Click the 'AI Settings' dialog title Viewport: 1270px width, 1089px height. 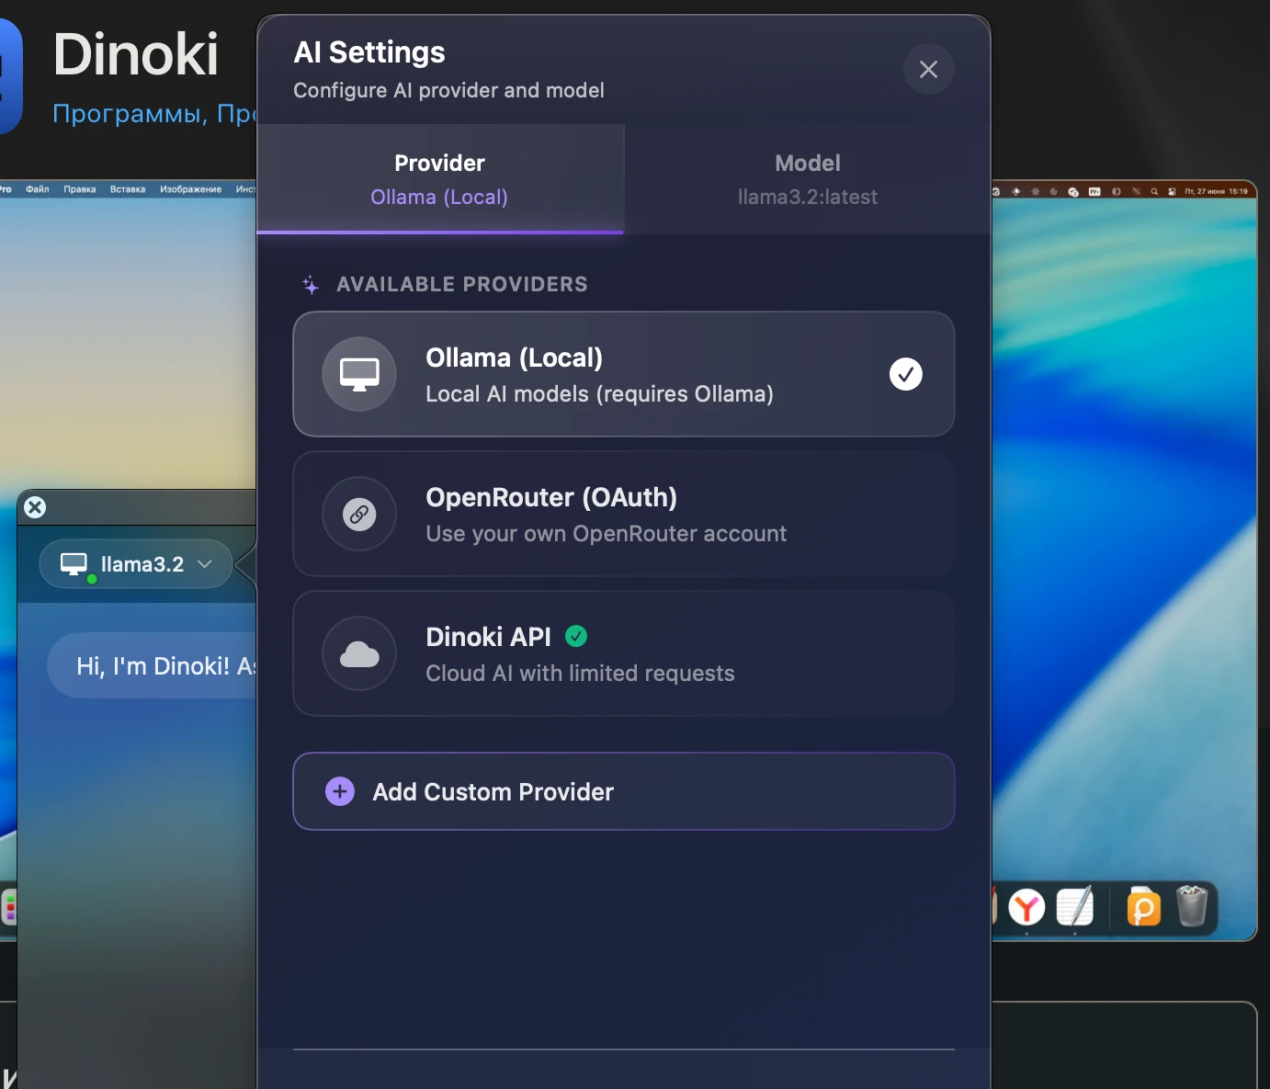click(369, 52)
